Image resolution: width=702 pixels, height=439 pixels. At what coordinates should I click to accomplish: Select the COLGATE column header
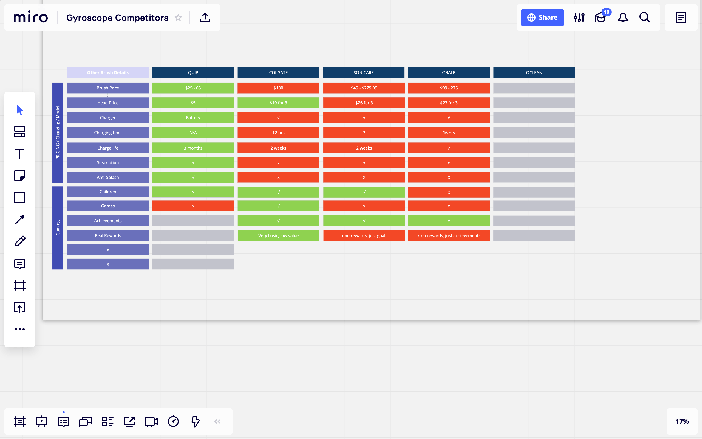coord(278,73)
